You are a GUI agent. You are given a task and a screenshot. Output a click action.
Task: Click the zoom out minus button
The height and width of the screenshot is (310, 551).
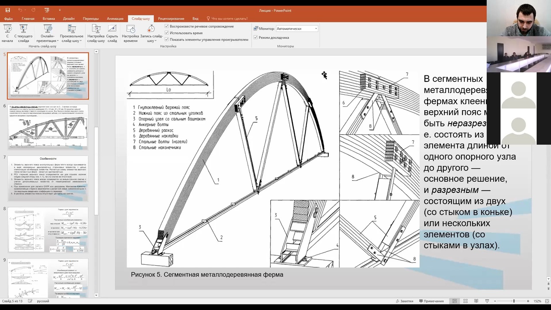(495, 301)
